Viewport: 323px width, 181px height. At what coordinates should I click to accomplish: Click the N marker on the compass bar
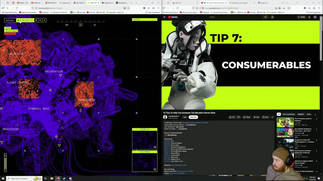click(81, 25)
